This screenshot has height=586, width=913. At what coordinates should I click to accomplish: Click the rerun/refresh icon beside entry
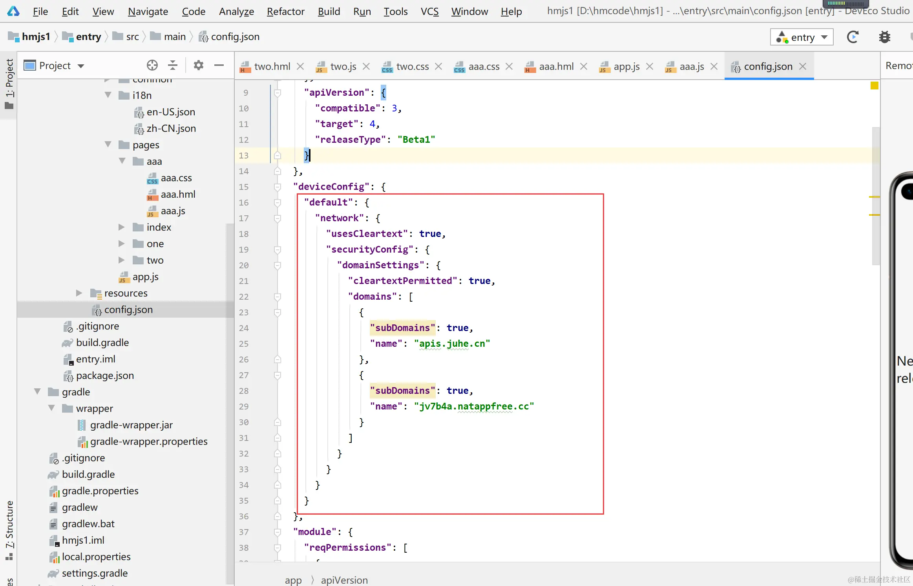point(853,37)
